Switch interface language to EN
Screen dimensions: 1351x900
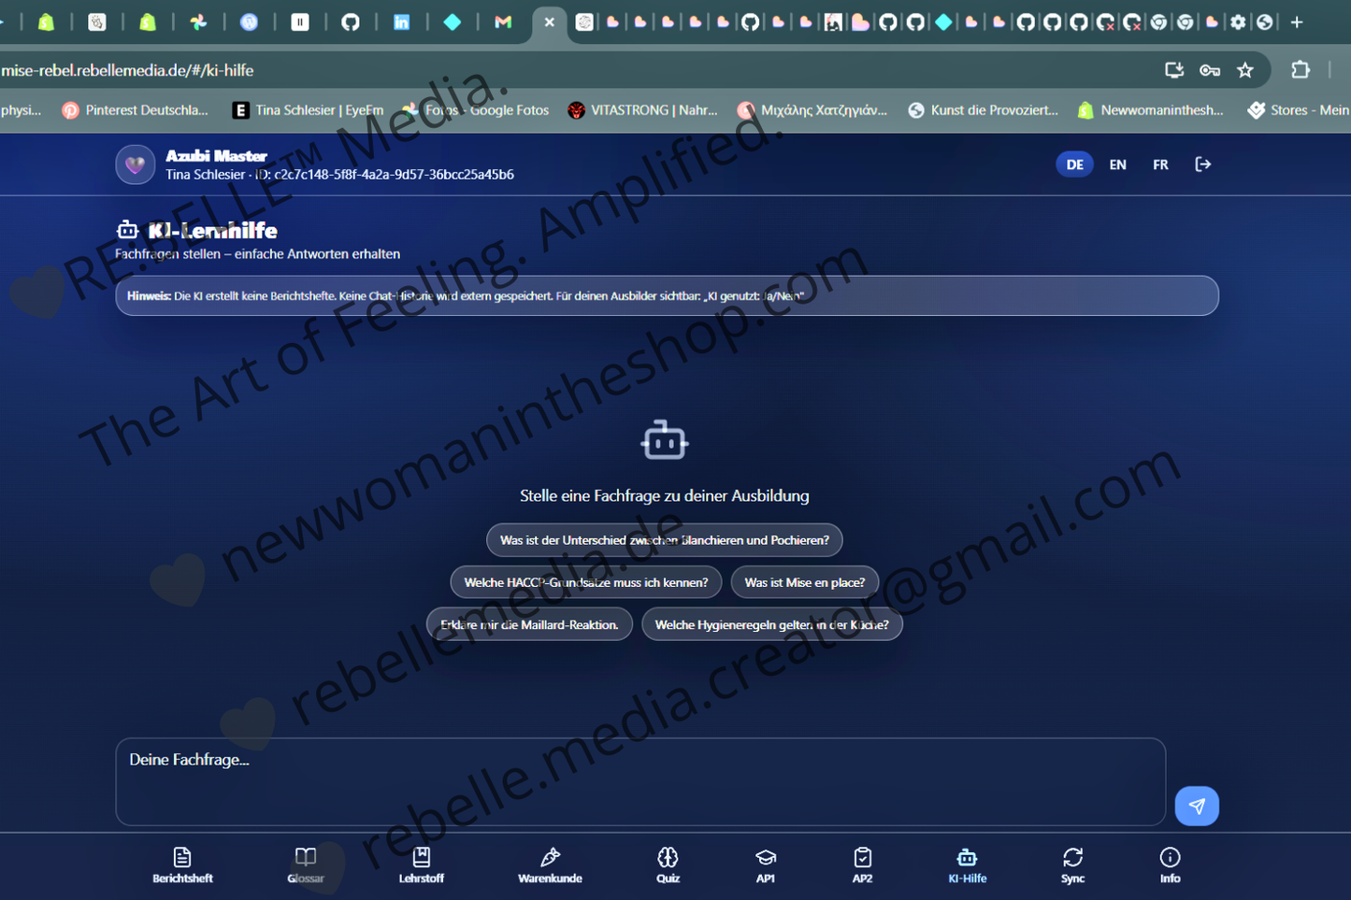pos(1117,164)
